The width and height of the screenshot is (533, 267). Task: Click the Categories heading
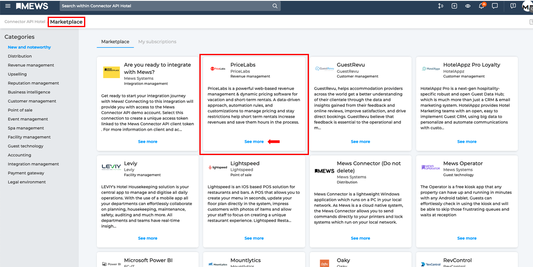(x=19, y=37)
